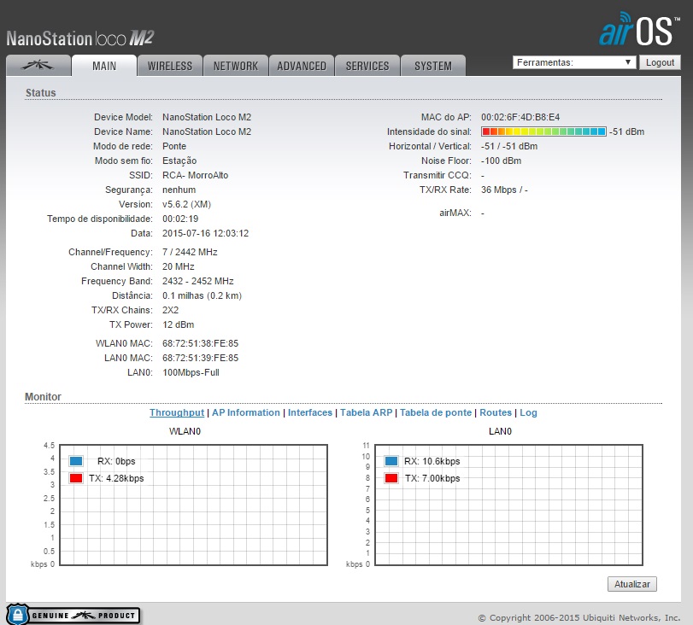Open the Interfaces link

pyautogui.click(x=310, y=412)
